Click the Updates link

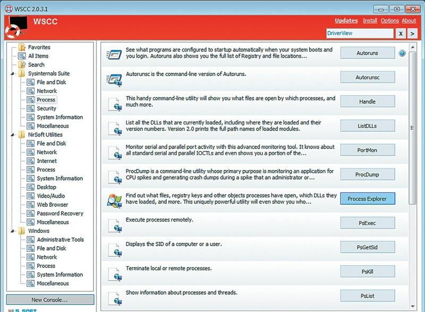coord(346,21)
